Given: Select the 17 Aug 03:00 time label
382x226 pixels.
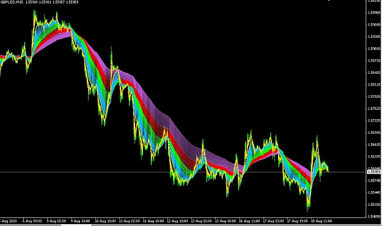Looking at the screenshot, I should tap(274, 221).
